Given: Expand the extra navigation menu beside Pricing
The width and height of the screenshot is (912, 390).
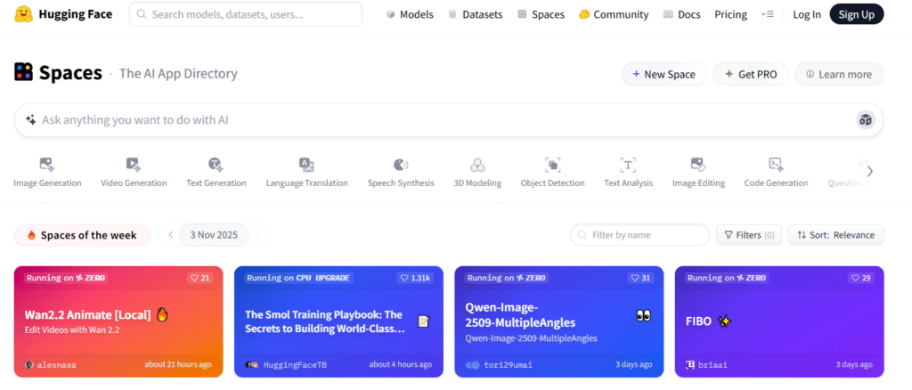Looking at the screenshot, I should coord(768,14).
